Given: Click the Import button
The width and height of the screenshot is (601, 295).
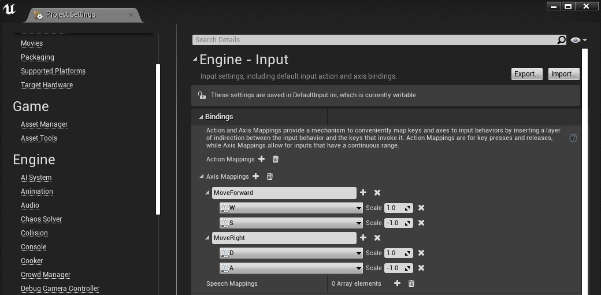Looking at the screenshot, I should pos(563,74).
